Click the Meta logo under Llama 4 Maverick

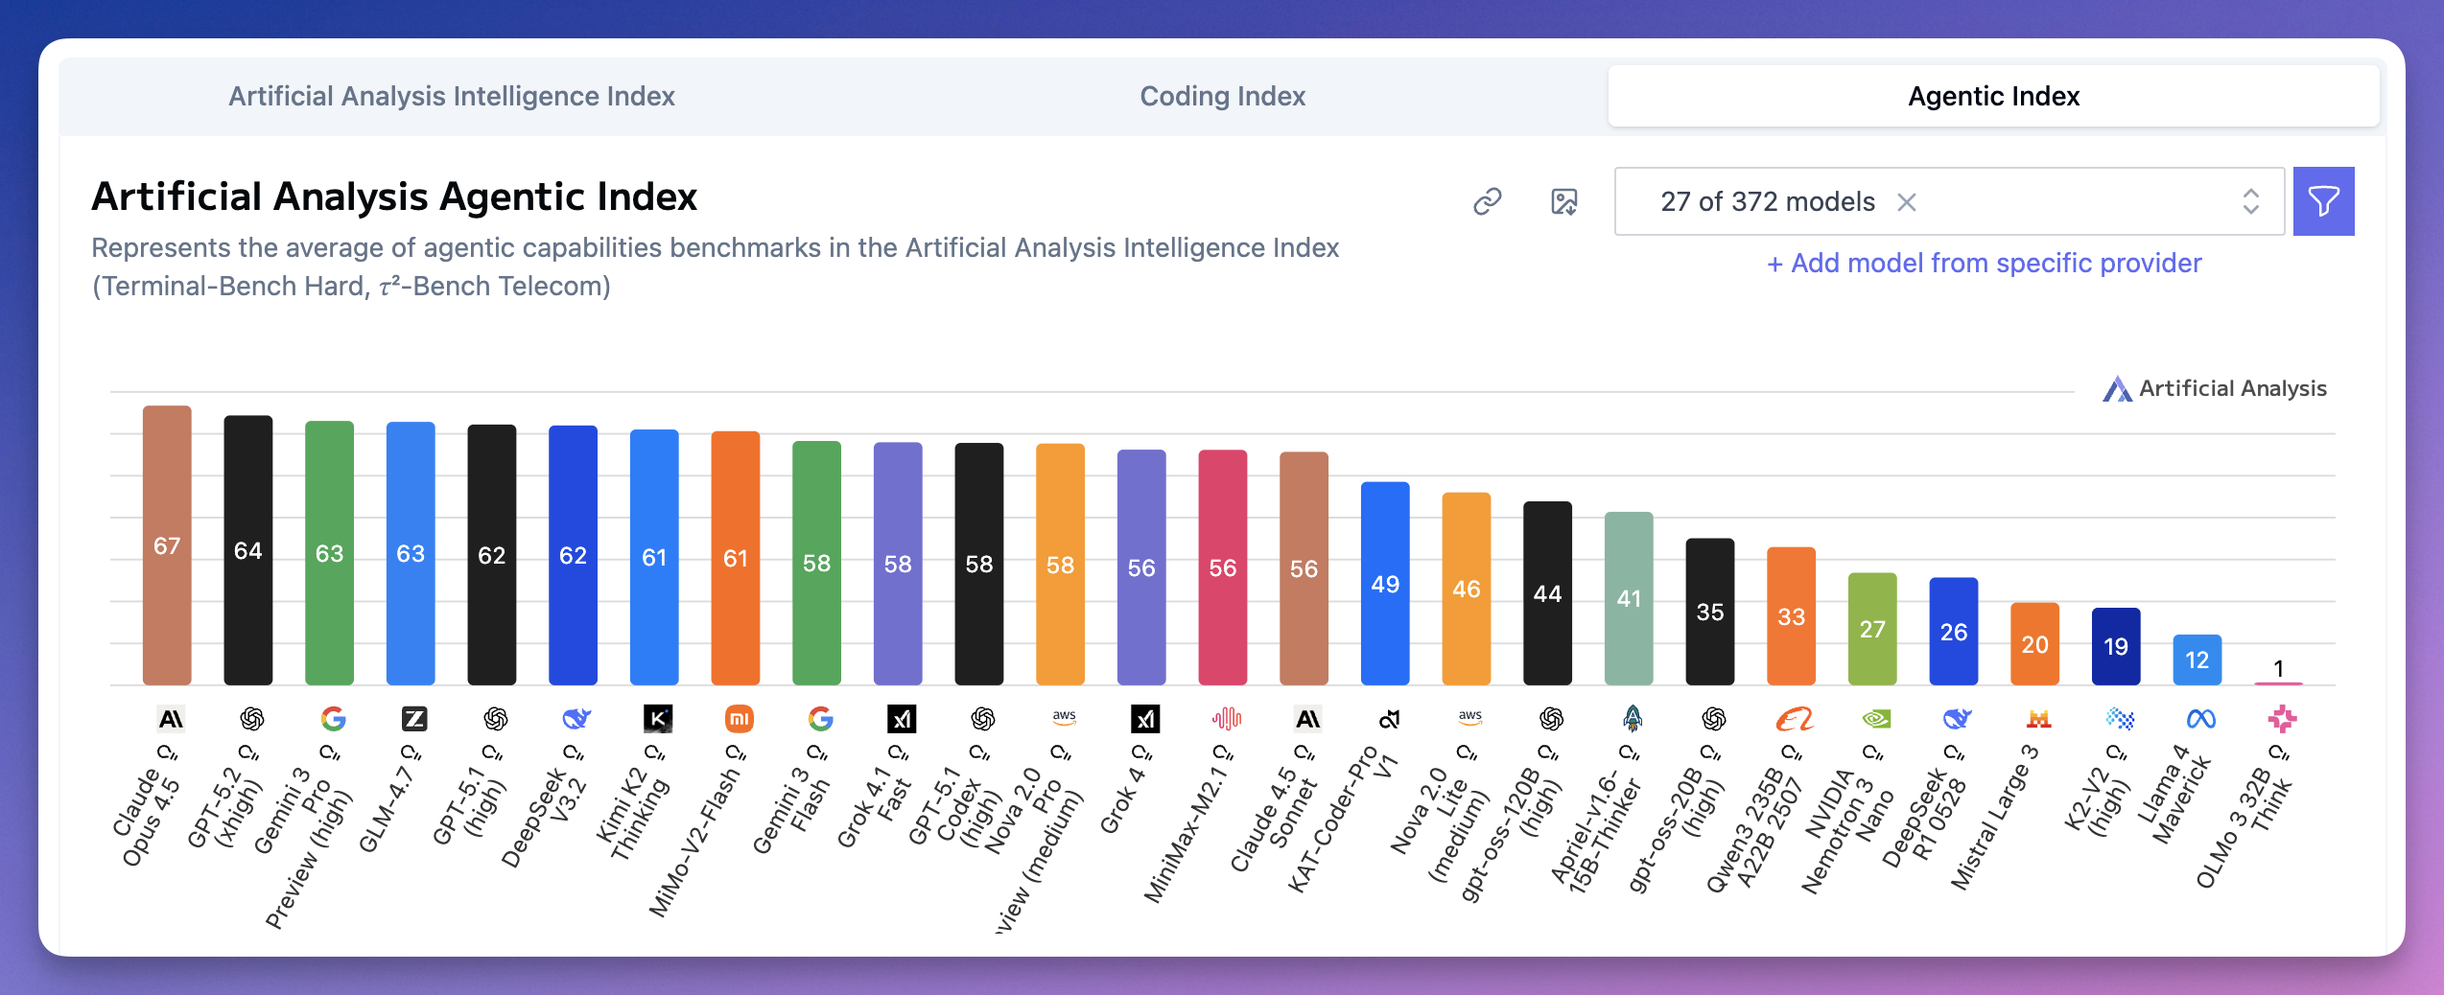[2200, 718]
